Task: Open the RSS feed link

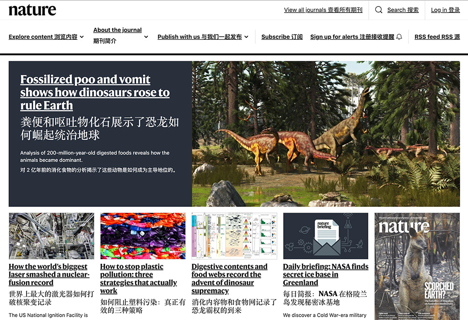Action: pos(437,37)
